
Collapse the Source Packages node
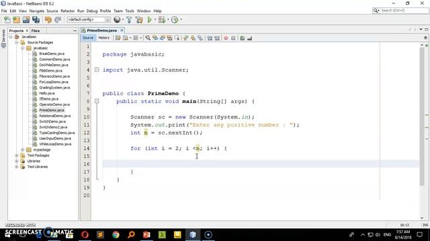pos(16,42)
